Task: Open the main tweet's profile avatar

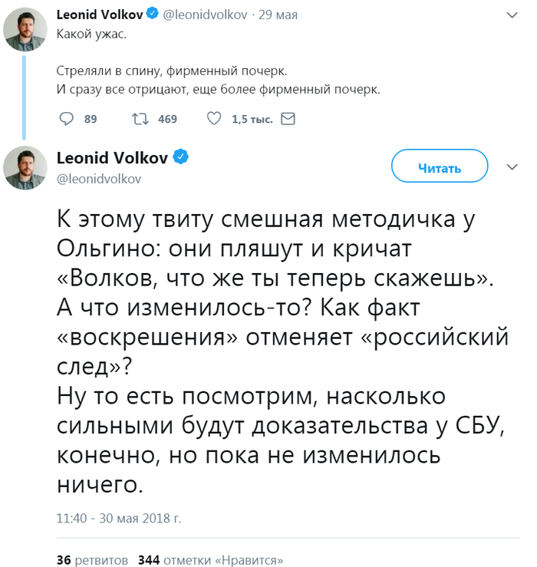Action: (x=26, y=167)
